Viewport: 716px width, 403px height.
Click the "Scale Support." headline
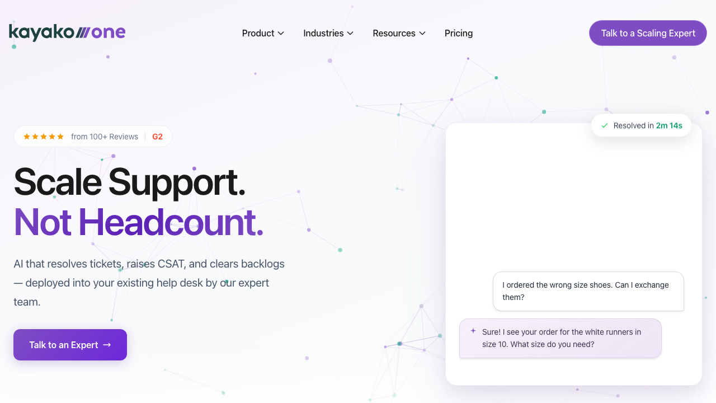129,182
